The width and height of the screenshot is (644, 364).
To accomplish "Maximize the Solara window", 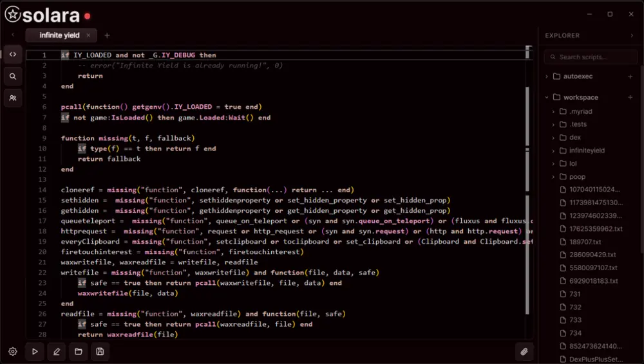I will tap(611, 14).
